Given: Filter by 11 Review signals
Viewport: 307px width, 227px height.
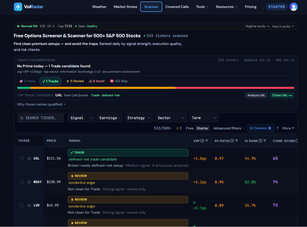Looking at the screenshot, I should coord(75,81).
